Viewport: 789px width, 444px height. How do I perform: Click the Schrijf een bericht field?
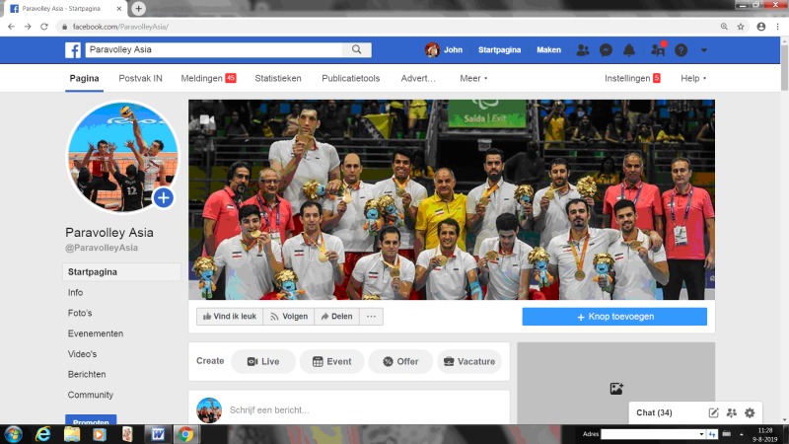(x=367, y=409)
